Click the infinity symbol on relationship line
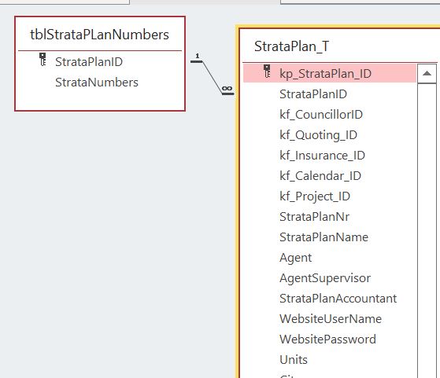The height and width of the screenshot is (378, 440). (x=227, y=89)
